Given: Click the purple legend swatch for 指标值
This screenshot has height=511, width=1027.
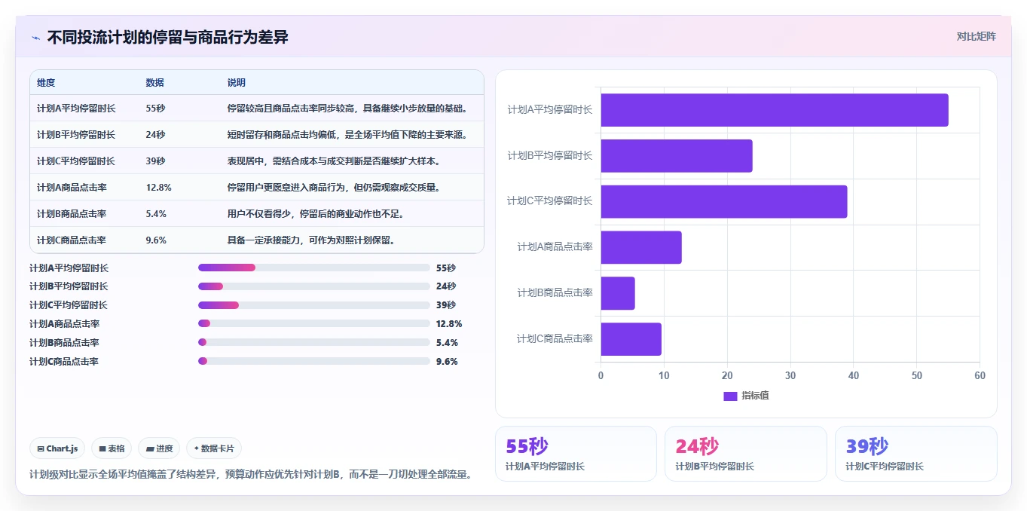Looking at the screenshot, I should click(x=730, y=396).
